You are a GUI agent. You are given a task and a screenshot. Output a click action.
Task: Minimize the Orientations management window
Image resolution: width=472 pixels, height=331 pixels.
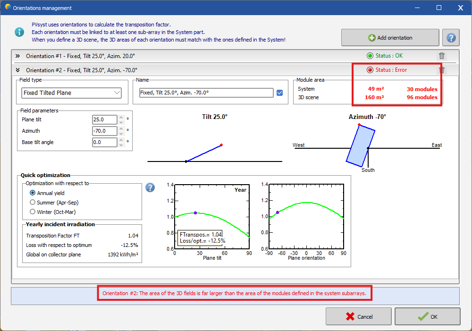tap(417, 8)
